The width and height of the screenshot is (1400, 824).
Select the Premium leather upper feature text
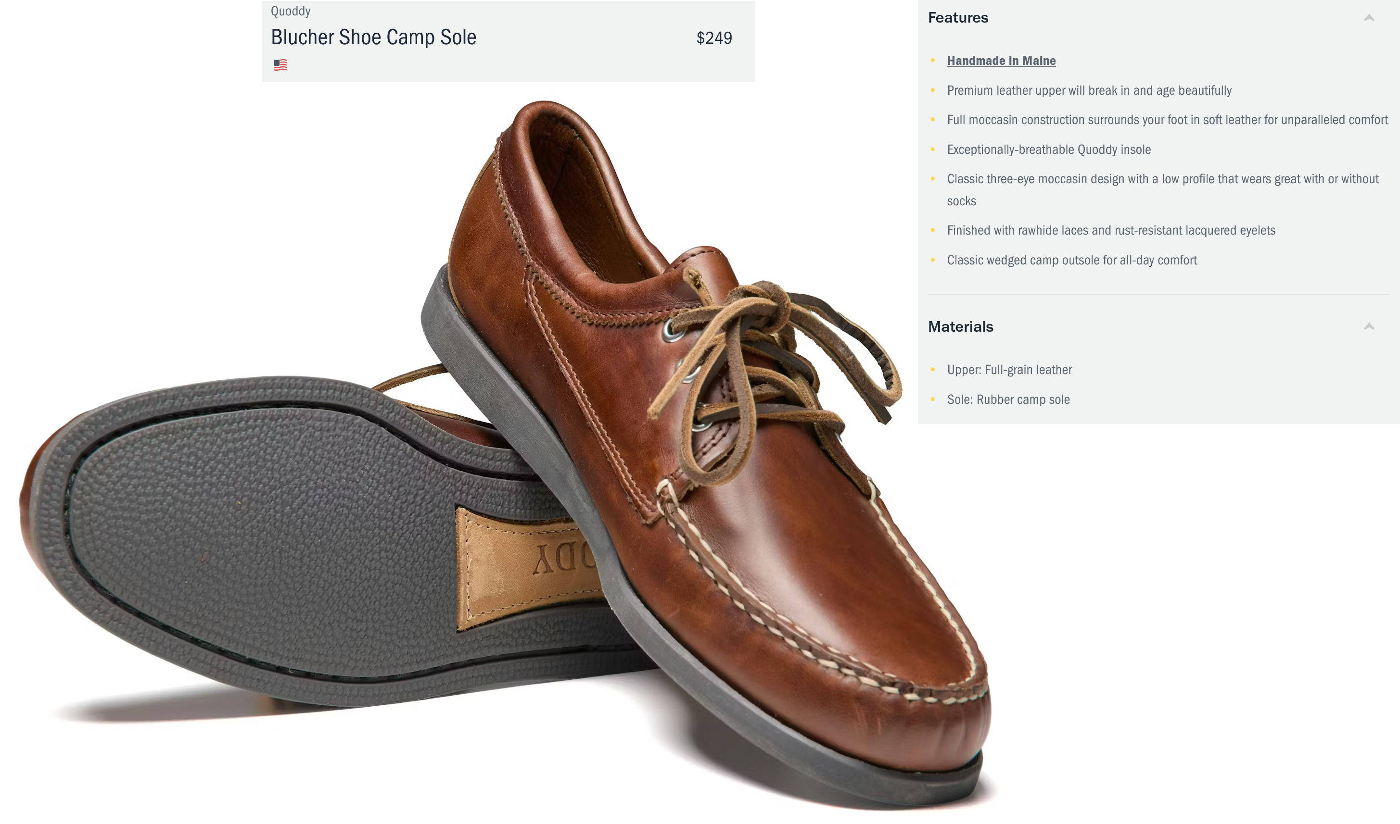tap(1089, 90)
